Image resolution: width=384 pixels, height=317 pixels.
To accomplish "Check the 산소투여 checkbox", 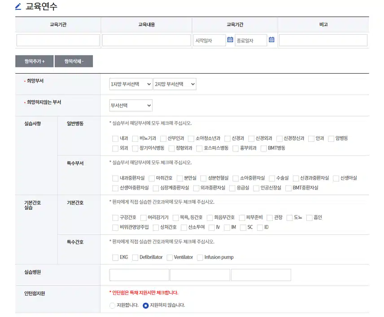I will point(183,228).
